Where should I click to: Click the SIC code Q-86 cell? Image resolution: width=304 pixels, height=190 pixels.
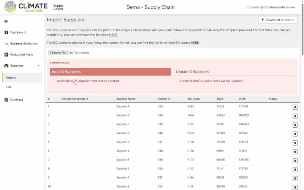point(191,106)
